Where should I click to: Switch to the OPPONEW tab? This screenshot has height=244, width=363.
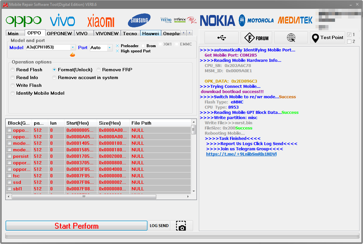pos(60,34)
